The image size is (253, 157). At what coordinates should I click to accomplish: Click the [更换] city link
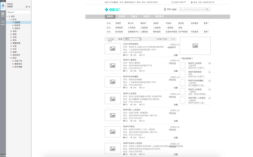point(174,9)
